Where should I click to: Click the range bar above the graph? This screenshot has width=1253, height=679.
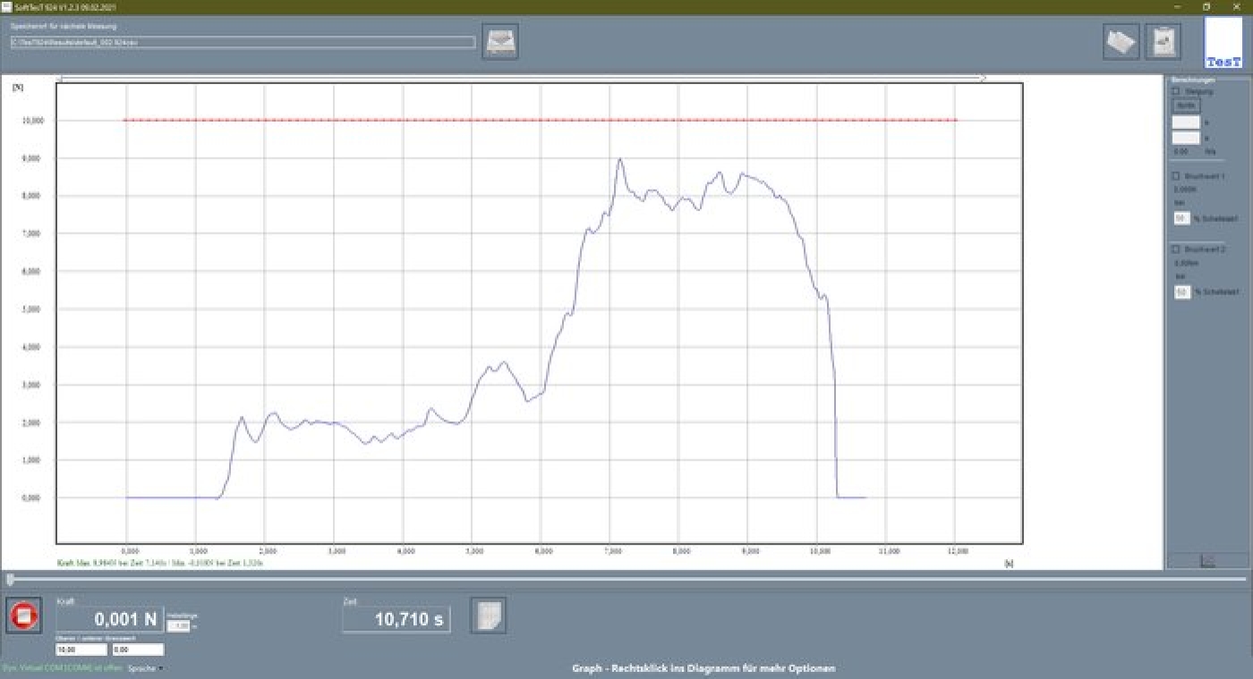pos(522,79)
